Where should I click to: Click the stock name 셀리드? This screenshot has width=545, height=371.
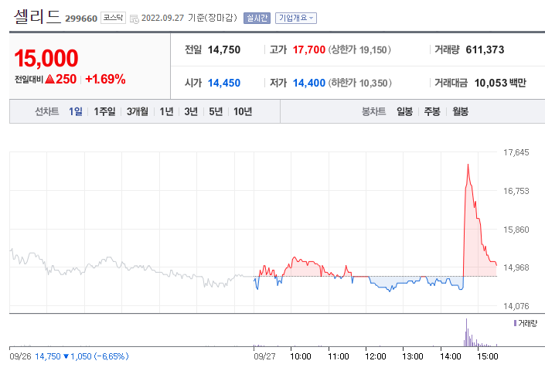pos(37,17)
